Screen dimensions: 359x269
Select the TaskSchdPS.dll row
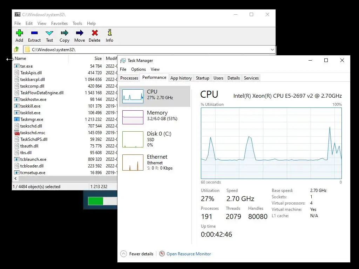tap(65, 139)
